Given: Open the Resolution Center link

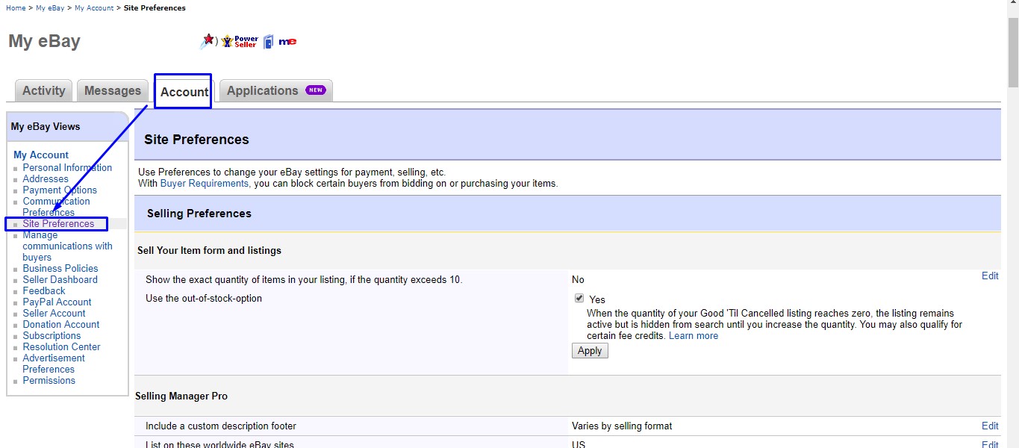Looking at the screenshot, I should pos(61,346).
